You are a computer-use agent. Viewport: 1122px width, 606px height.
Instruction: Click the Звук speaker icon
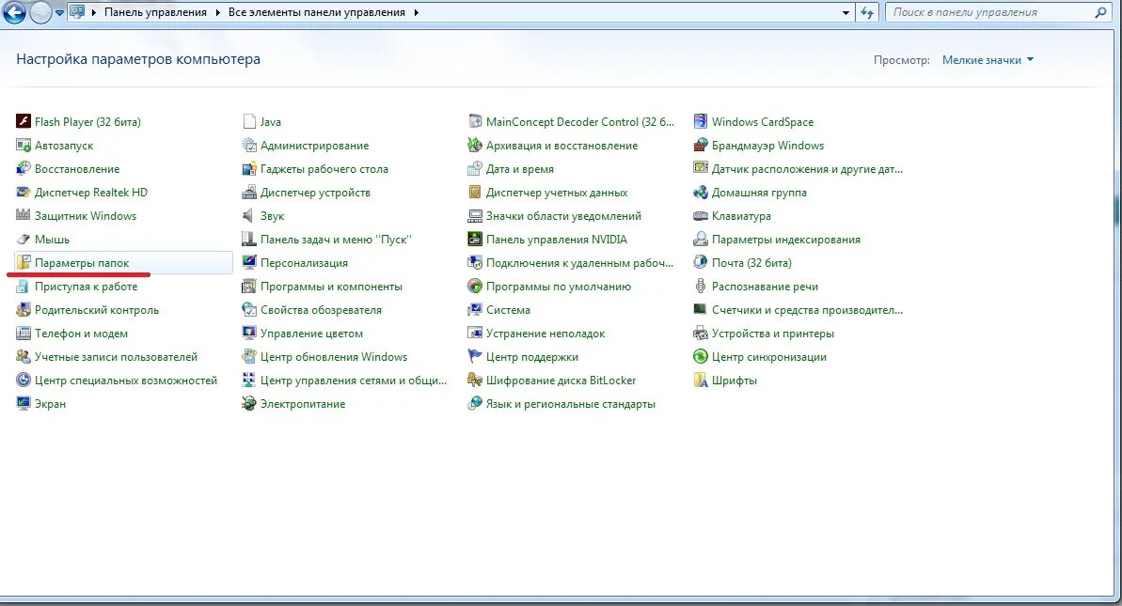(249, 216)
